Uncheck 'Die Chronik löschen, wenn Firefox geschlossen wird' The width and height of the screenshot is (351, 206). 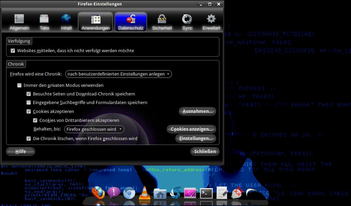pyautogui.click(x=29, y=138)
